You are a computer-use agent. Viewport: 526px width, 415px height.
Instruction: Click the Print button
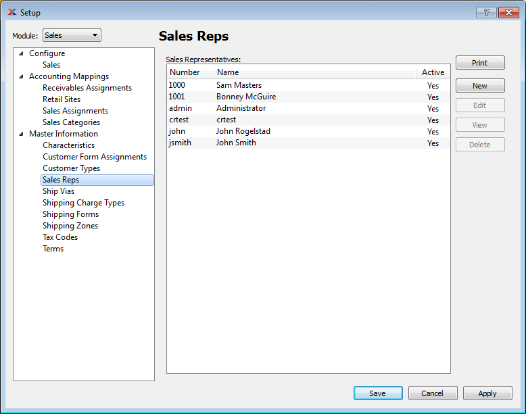pyautogui.click(x=479, y=63)
